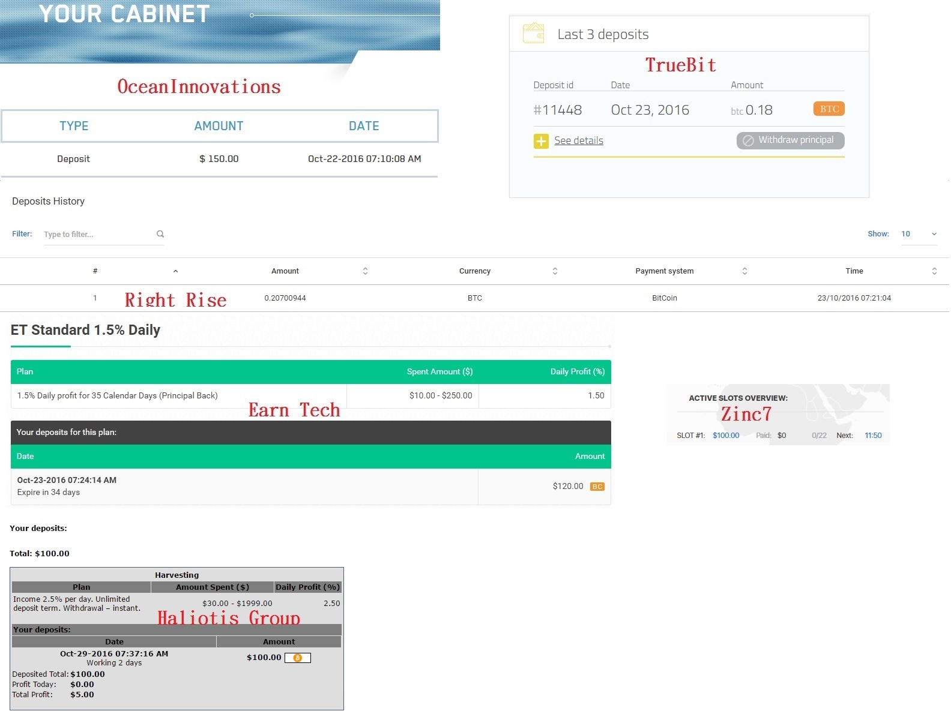Sort deposits by Currency column
Viewport: 951px width, 714px height.
(555, 271)
